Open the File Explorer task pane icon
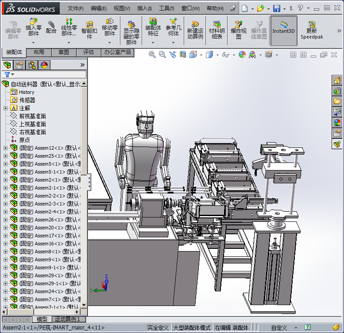The width and height of the screenshot is (344, 333). (337, 101)
